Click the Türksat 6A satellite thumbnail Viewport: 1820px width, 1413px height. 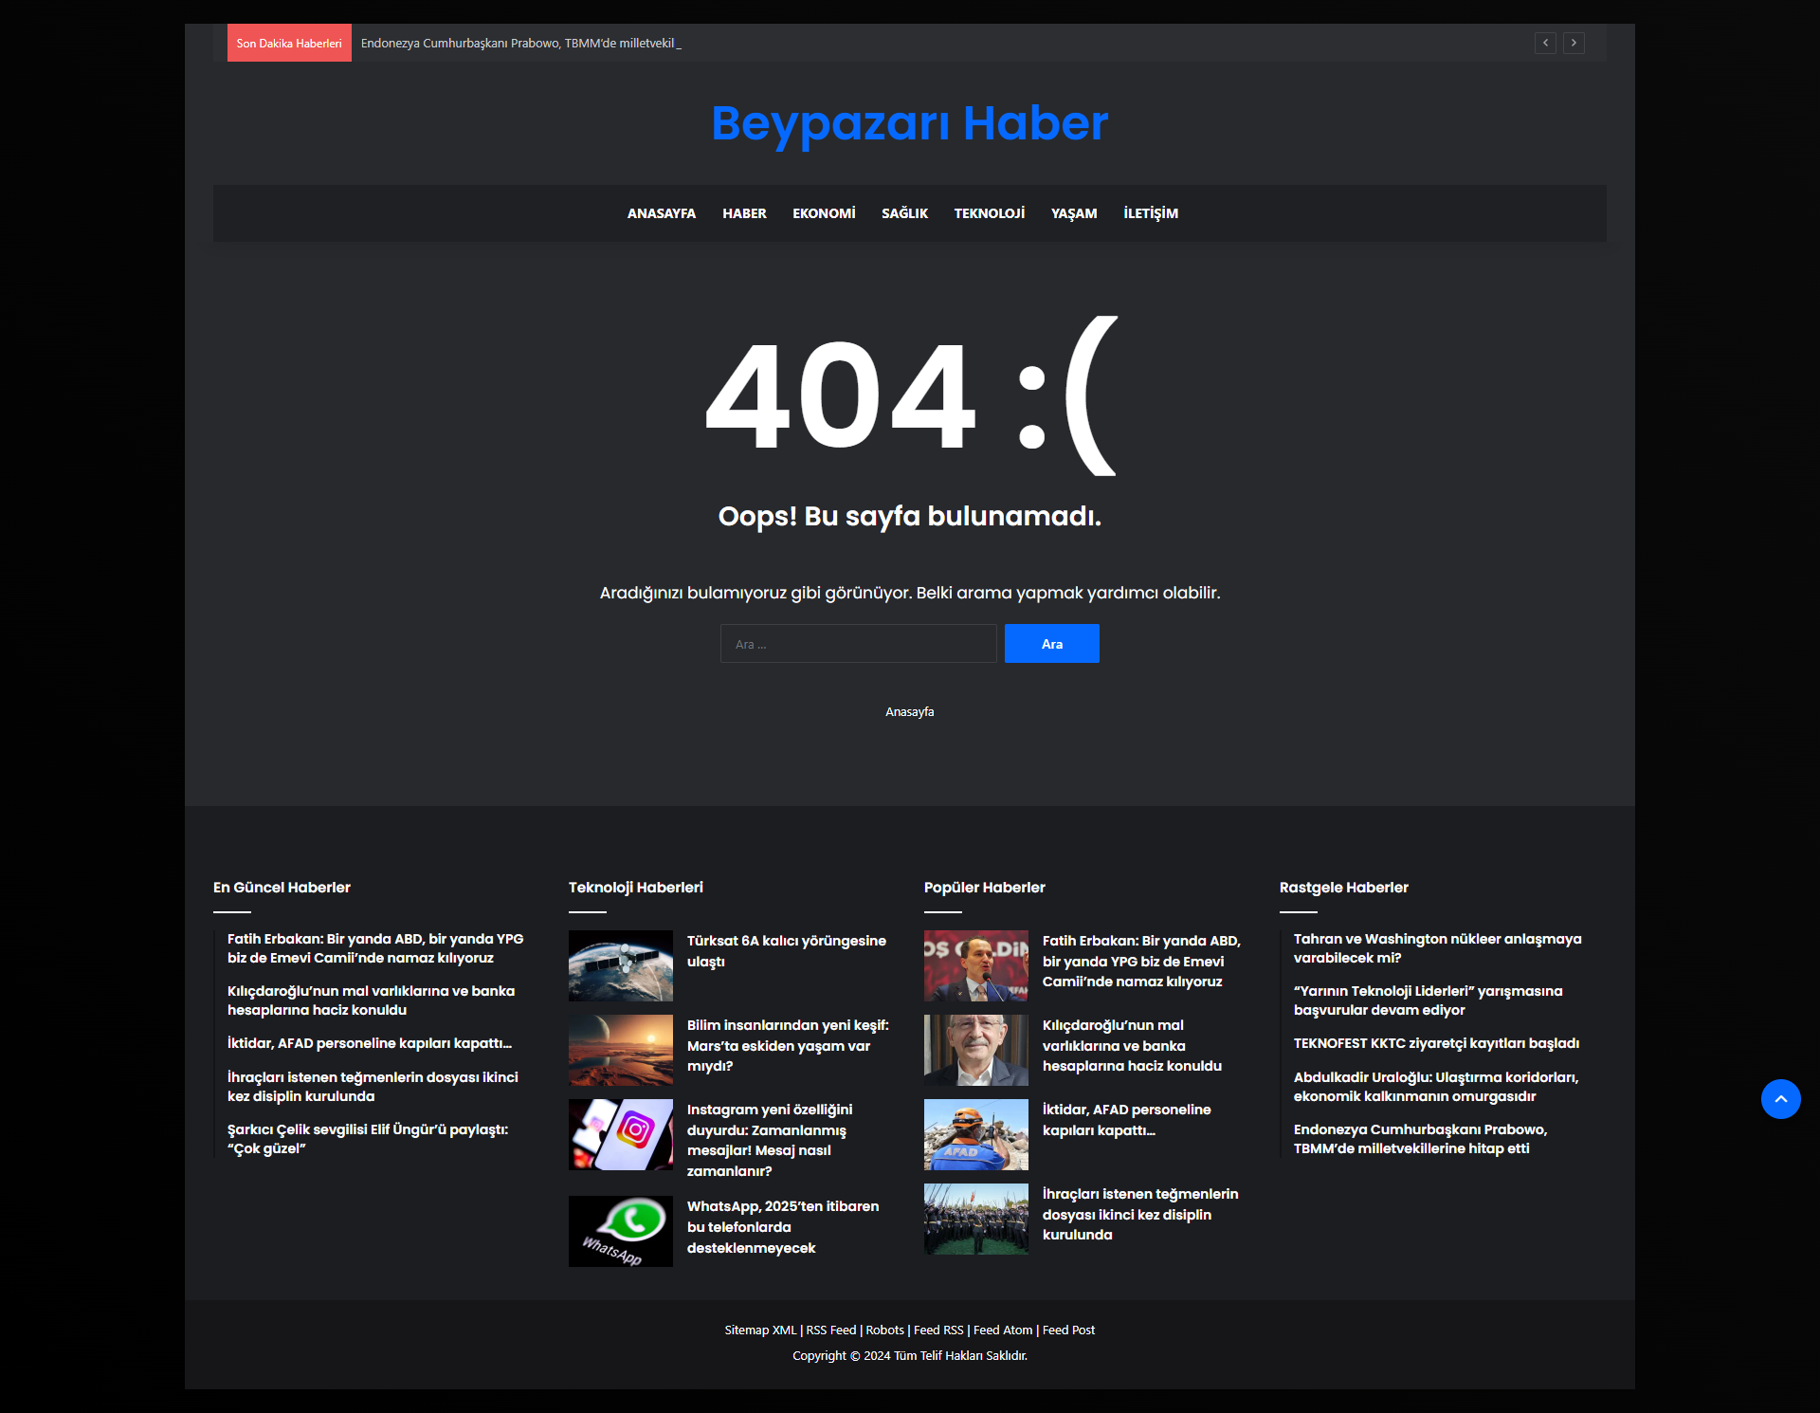[620, 964]
